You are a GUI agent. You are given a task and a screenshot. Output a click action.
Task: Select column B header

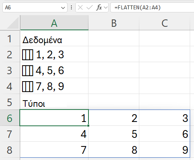pos(114,23)
